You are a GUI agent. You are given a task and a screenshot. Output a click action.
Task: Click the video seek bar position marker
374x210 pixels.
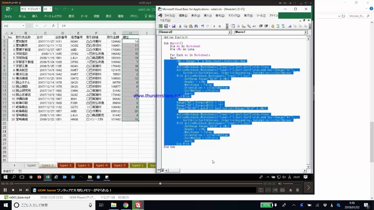[160, 184]
